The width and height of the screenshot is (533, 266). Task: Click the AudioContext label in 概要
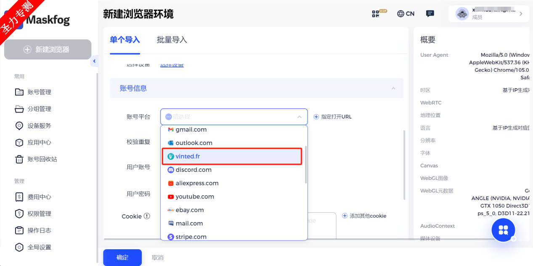pos(438,226)
